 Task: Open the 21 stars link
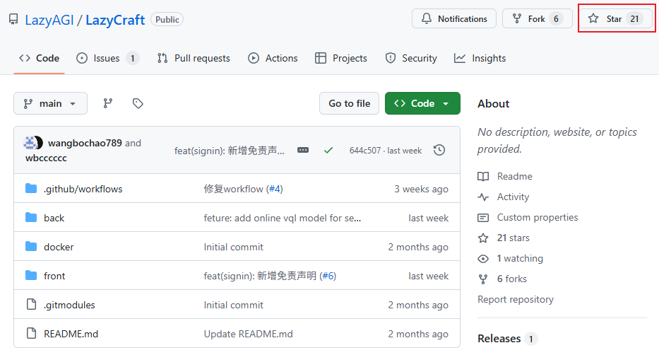(513, 238)
